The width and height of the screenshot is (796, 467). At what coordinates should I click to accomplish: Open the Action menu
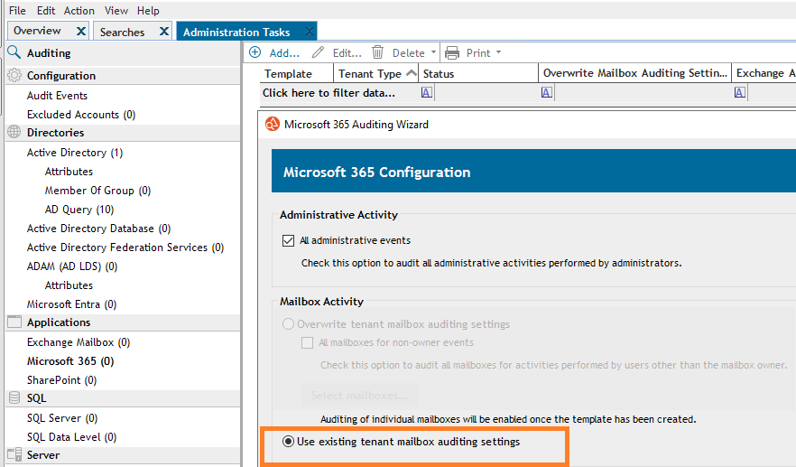pyautogui.click(x=79, y=10)
